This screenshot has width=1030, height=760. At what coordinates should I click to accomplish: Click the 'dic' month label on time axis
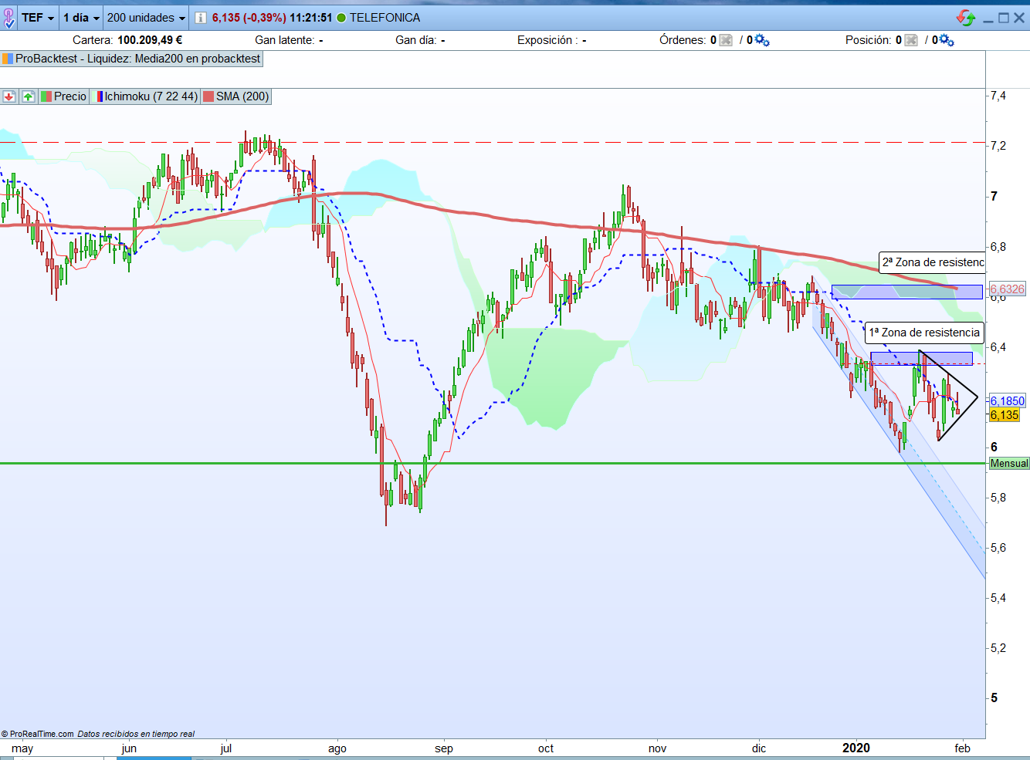759,748
